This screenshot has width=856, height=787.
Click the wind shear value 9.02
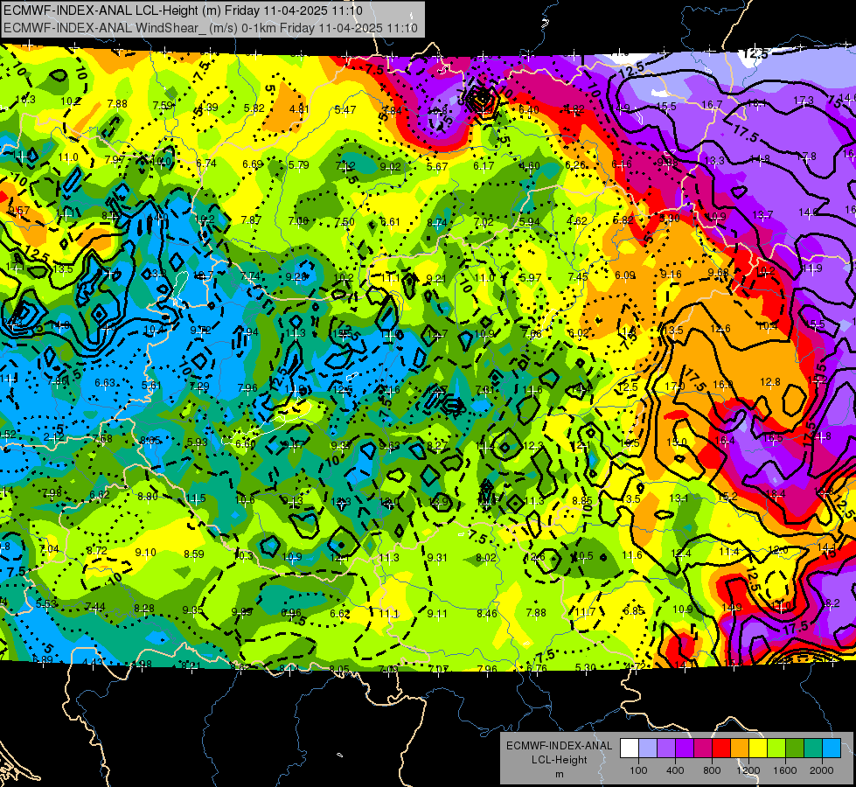tap(390, 166)
